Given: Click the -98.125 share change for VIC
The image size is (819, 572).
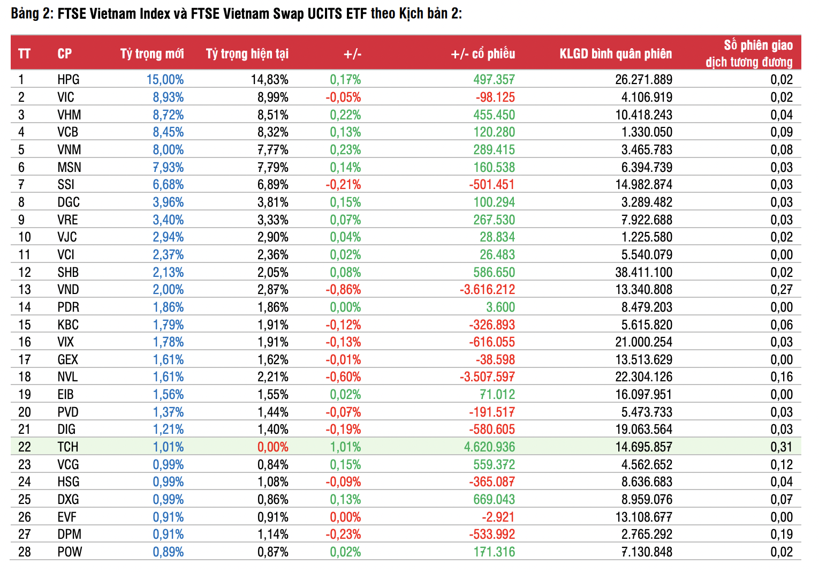Looking at the screenshot, I should point(495,97).
